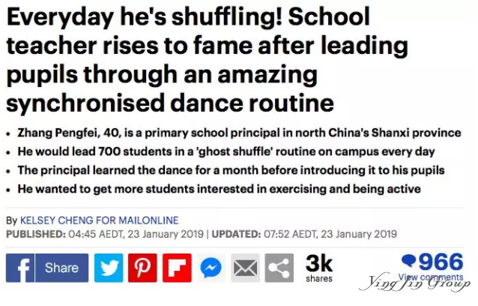Viewport: 478px width, 306px height.
Task: Share the article via Flipboard icon
Action: 177,268
